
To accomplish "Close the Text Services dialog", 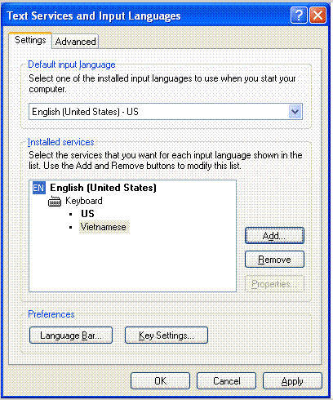I will pyautogui.click(x=317, y=15).
